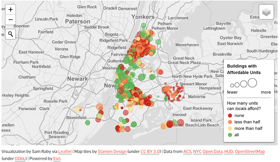
Task: Click the 'Glen Rock' map label
Action: (87, 7)
